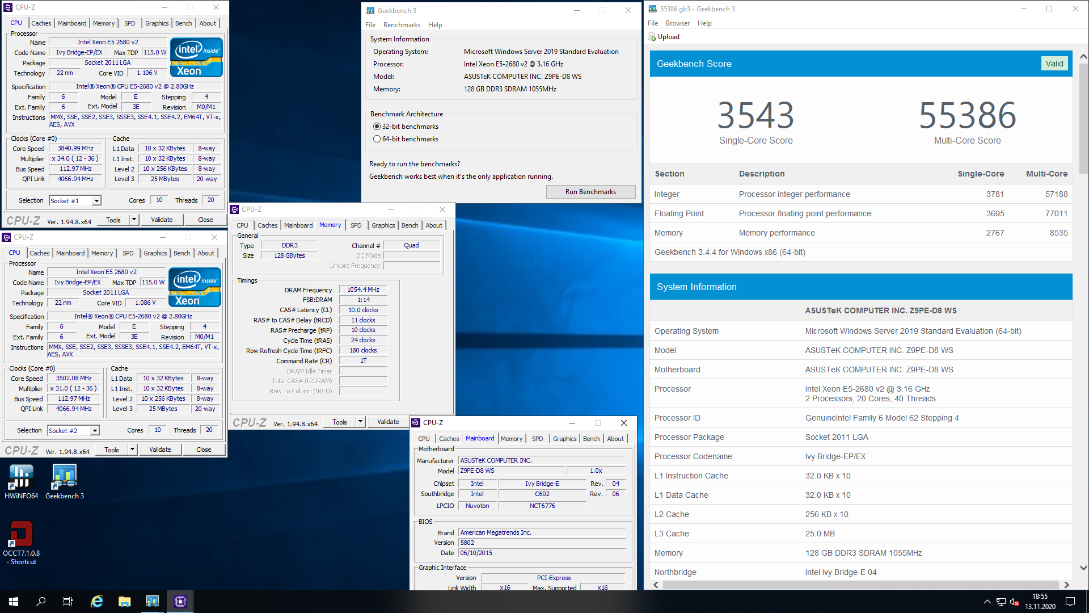Open the Socket #1 selection dropdown
The height and width of the screenshot is (613, 1089).
[96, 201]
